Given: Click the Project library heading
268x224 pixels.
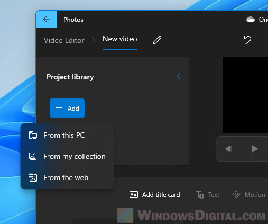Looking at the screenshot, I should [x=70, y=77].
